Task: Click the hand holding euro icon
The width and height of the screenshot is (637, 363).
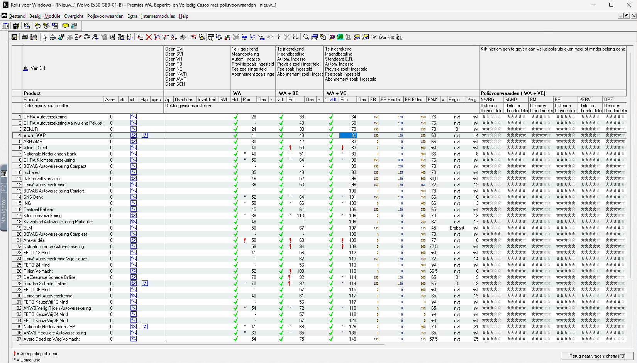Action: (53, 37)
